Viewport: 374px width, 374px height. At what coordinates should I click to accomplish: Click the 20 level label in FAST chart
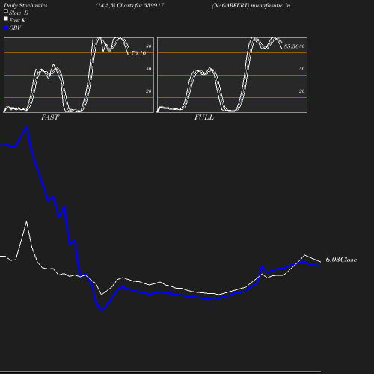148,91
